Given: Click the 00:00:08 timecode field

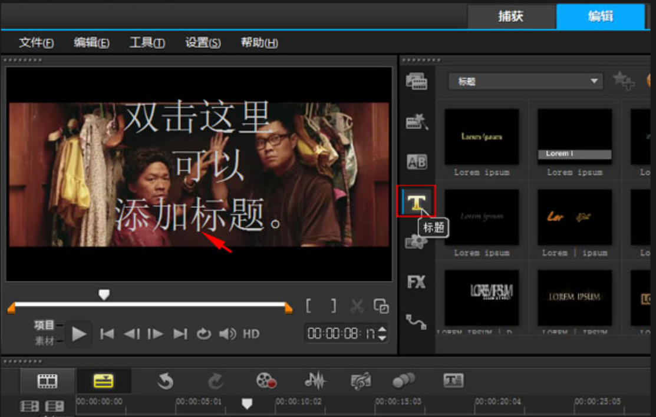Looking at the screenshot, I should coord(341,333).
